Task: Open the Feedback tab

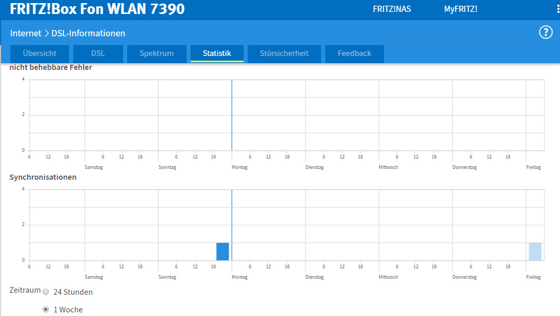Action: tap(354, 53)
